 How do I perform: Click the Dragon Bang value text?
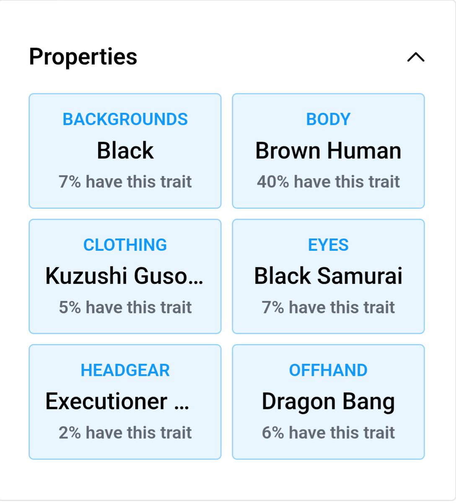pyautogui.click(x=328, y=402)
